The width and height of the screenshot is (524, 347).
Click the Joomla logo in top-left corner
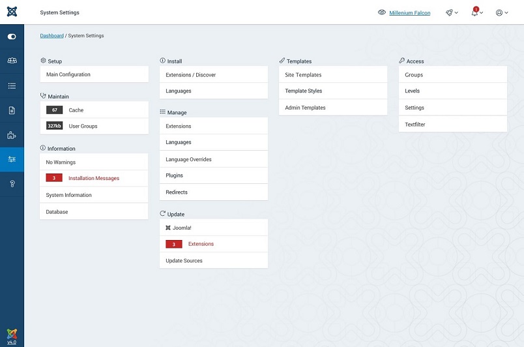pyautogui.click(x=12, y=12)
